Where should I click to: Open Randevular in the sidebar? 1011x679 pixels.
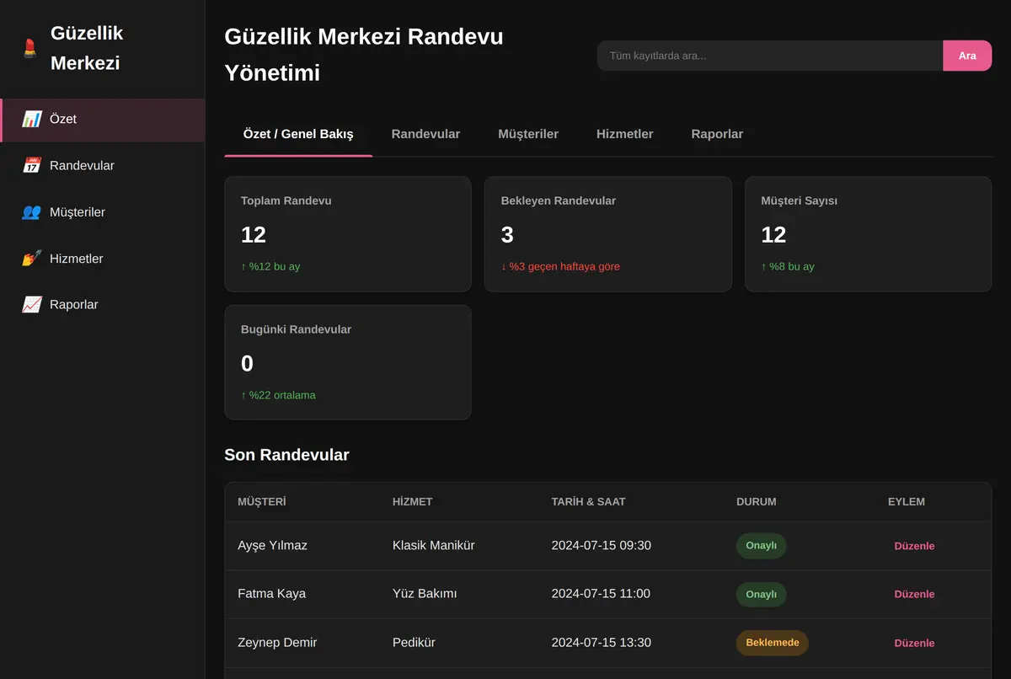pyautogui.click(x=102, y=166)
